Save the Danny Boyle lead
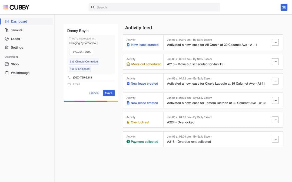Image resolution: width=292 pixels, height=182 pixels. point(109,93)
